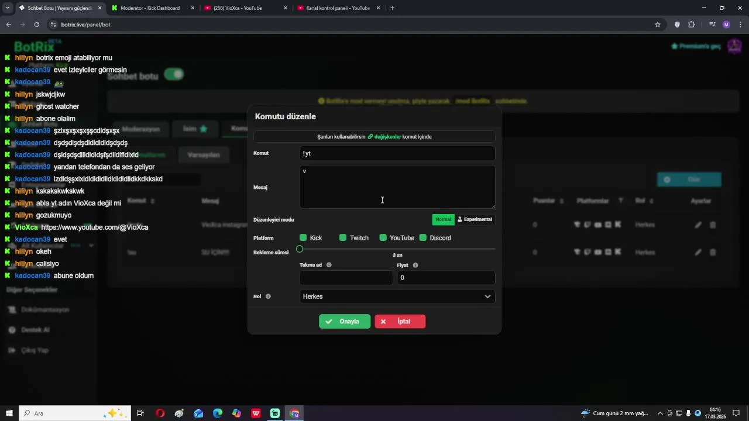Toggle the Twitch platform checkbox
The image size is (749, 421).
[343, 237]
